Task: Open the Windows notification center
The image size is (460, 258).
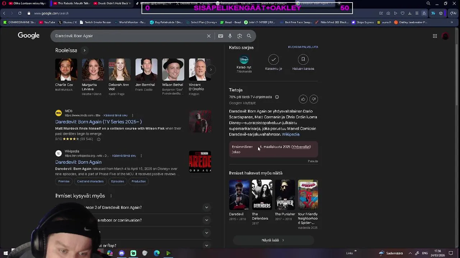Action: tap(451, 253)
